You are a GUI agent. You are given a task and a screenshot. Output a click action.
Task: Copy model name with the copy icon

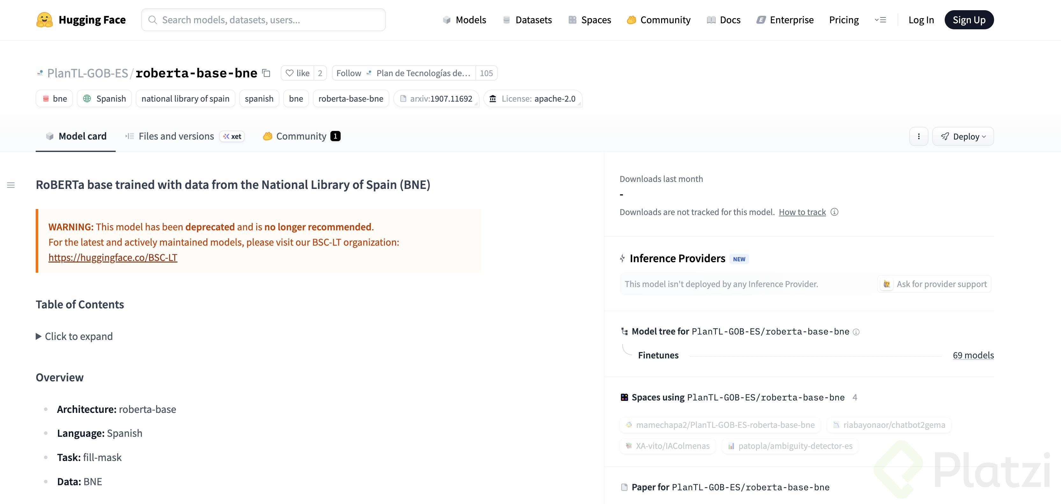(x=266, y=73)
